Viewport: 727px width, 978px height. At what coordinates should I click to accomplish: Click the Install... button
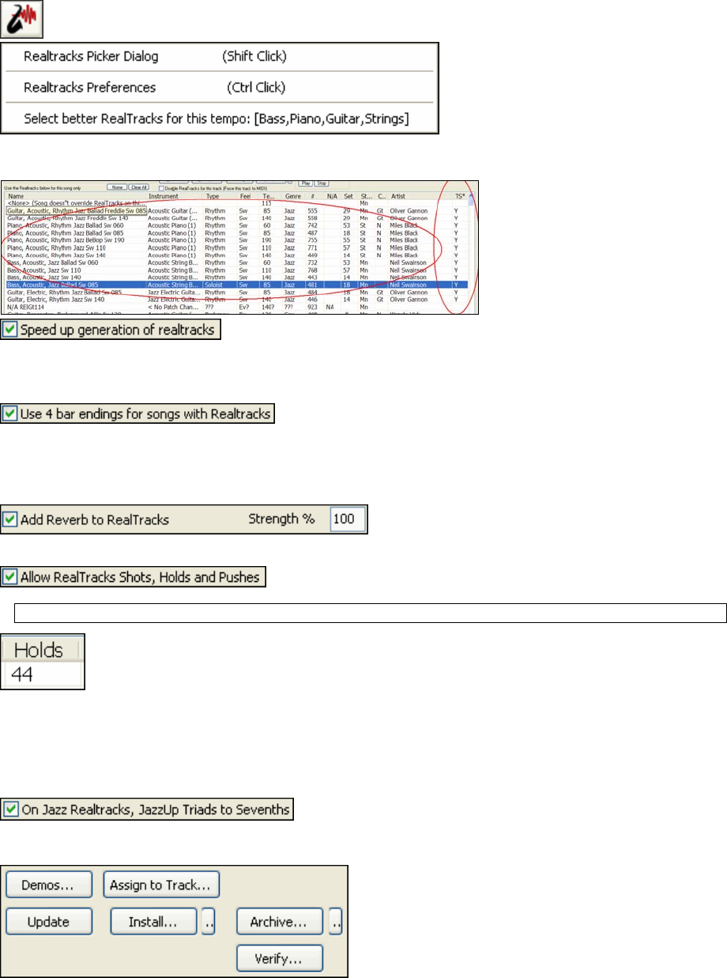point(154,922)
